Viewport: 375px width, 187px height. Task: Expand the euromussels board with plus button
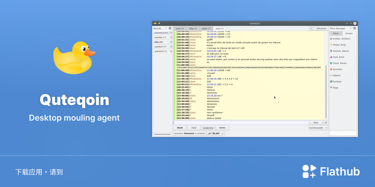[x=171, y=33]
